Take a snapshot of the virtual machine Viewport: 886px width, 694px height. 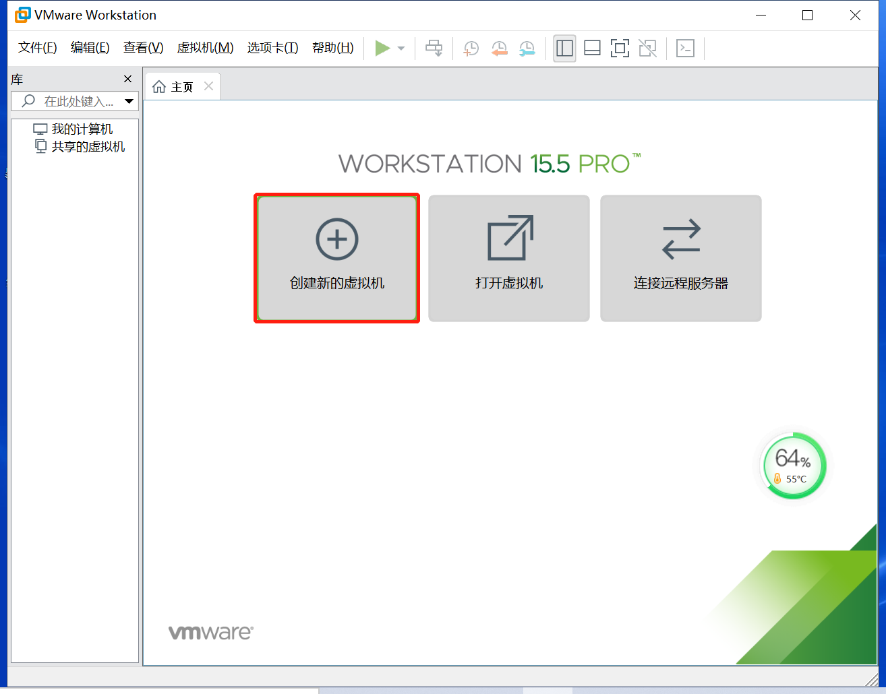(471, 49)
